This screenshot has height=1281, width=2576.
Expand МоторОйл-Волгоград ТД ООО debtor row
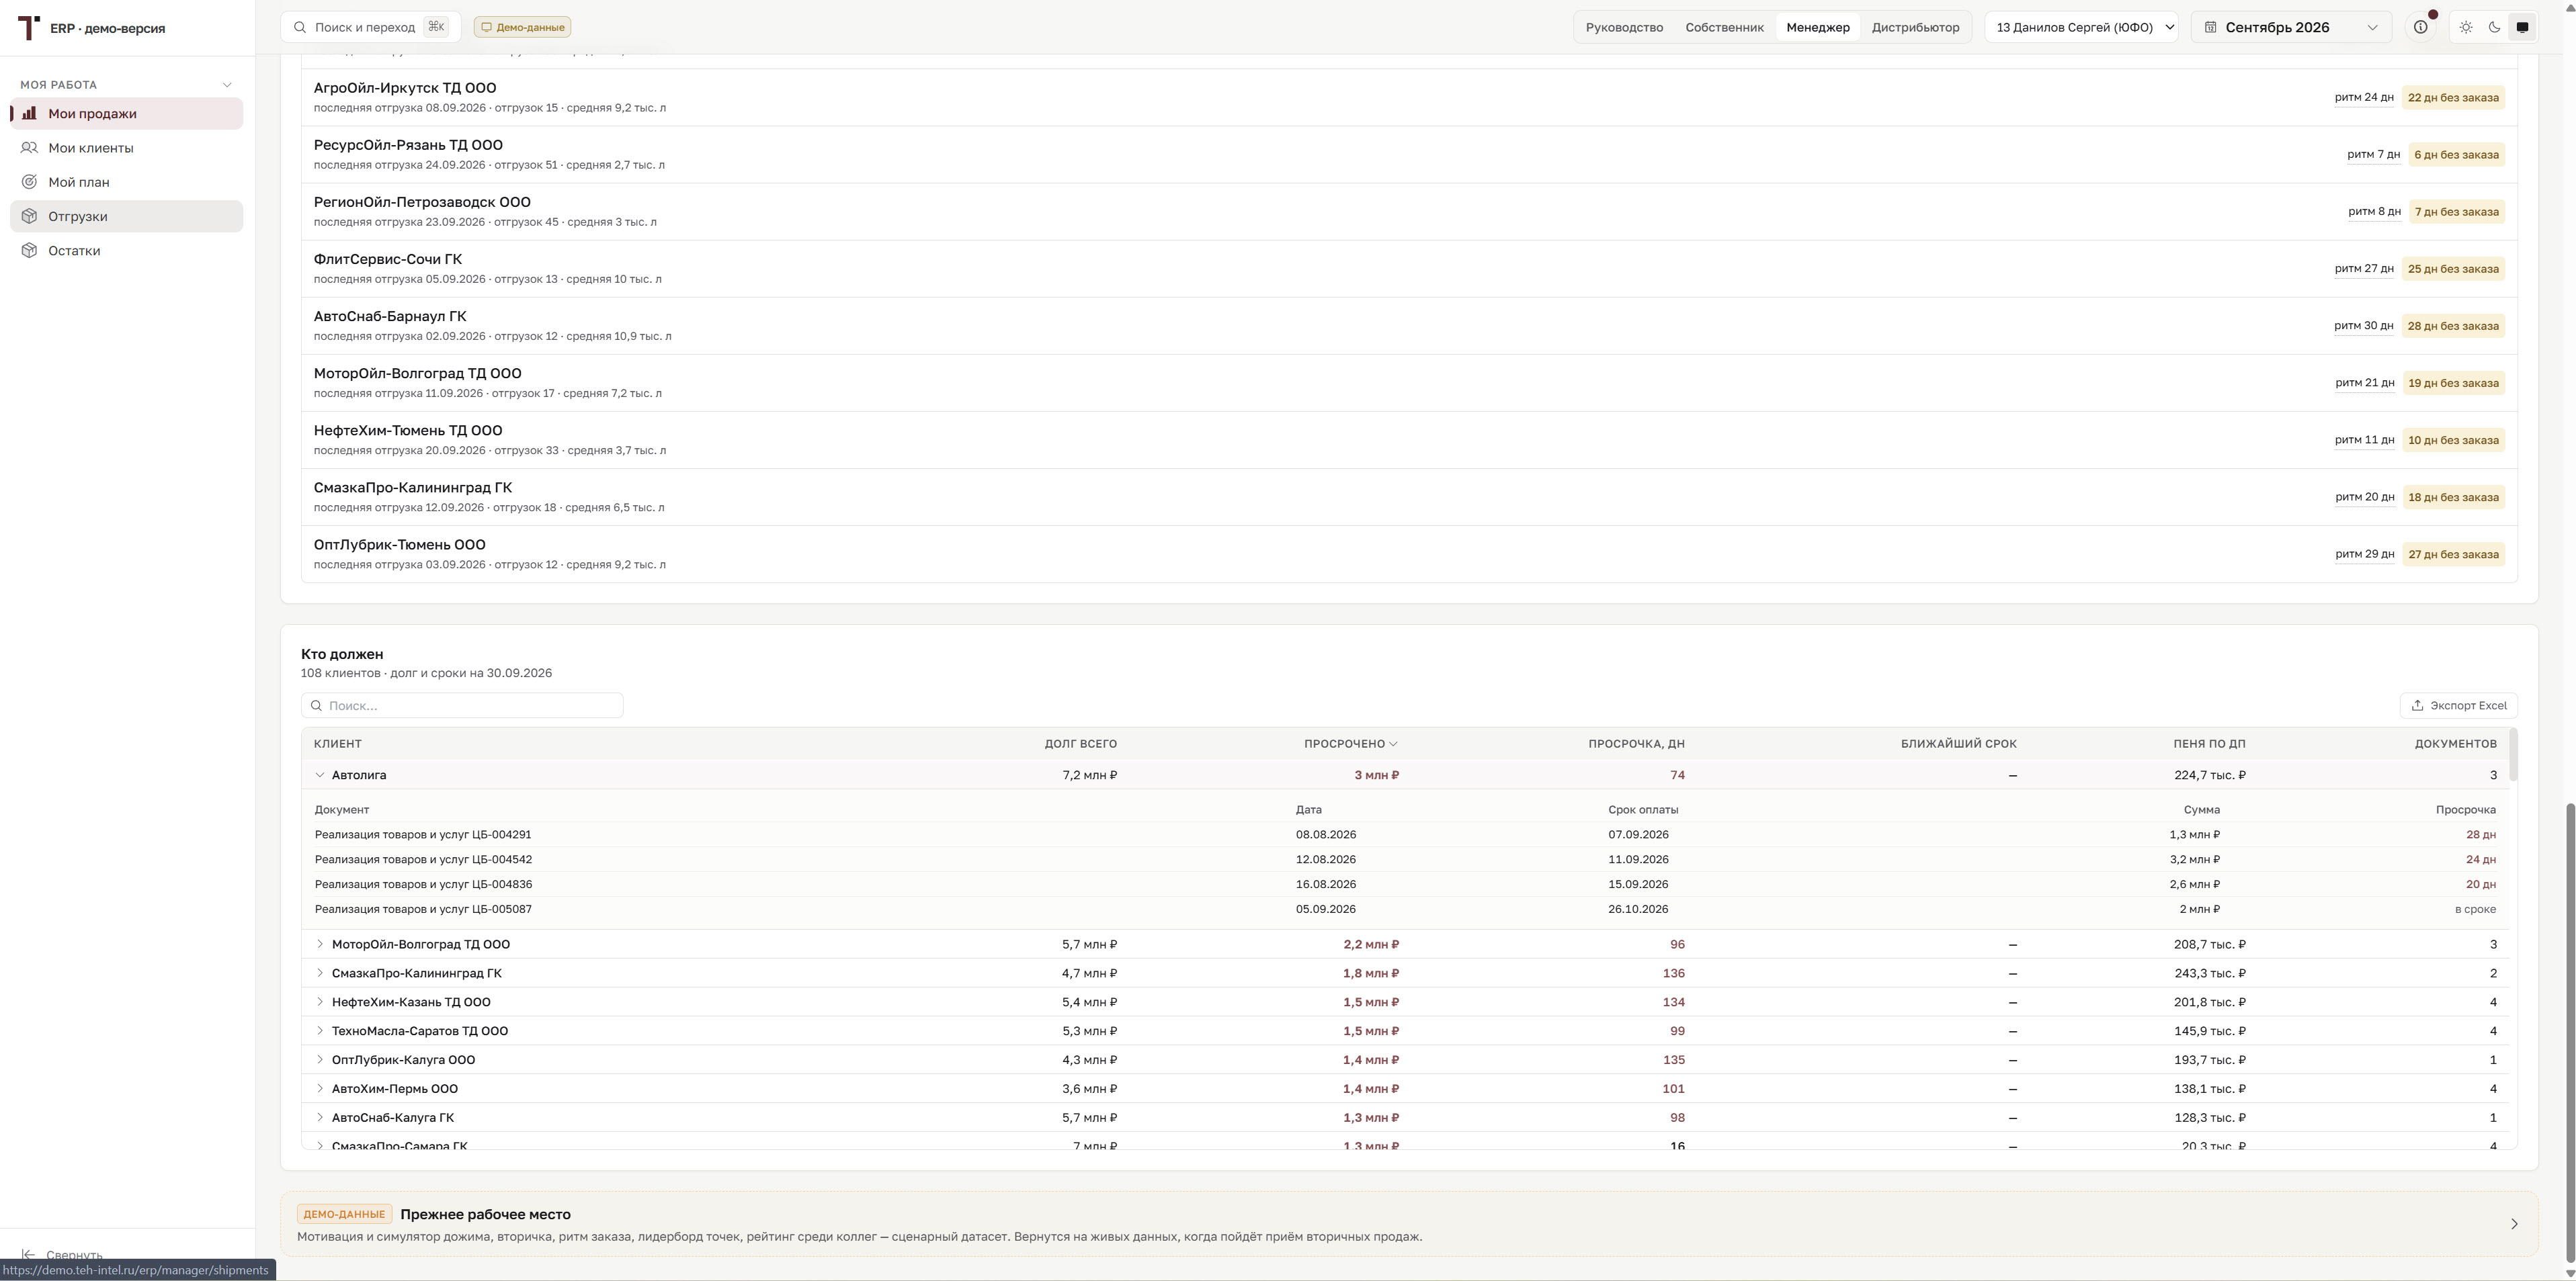[320, 944]
